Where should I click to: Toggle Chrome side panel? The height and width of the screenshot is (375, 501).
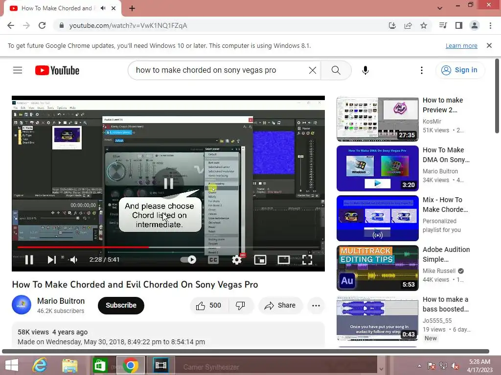pyautogui.click(x=459, y=25)
